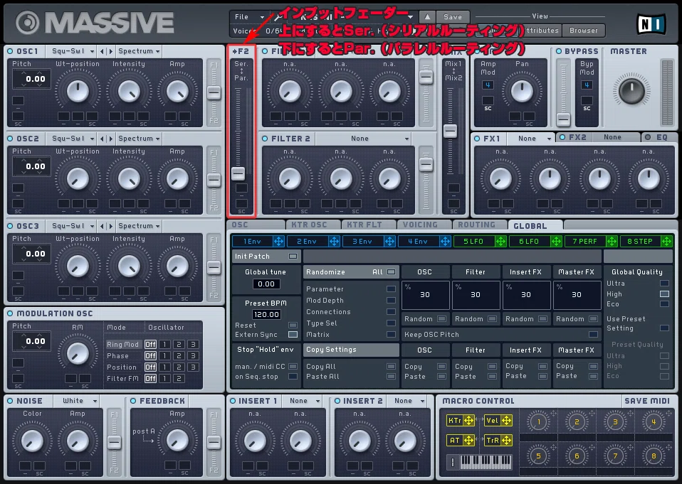Image resolution: width=682 pixels, height=484 pixels.
Task: Click the Feedback Amp knob
Action: pyautogui.click(x=177, y=441)
